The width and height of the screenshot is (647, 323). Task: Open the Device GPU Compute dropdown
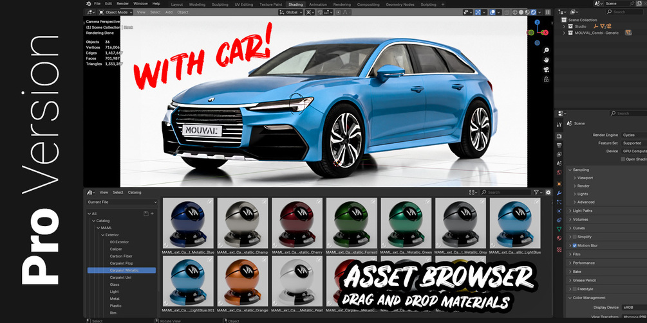[633, 151]
